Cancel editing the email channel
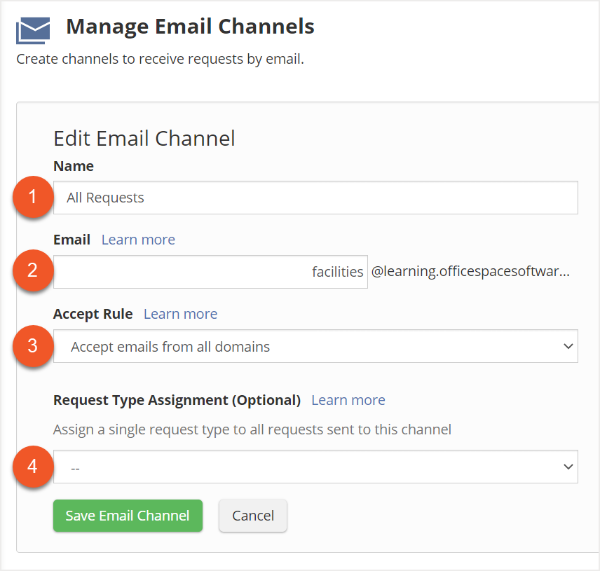 click(x=252, y=515)
